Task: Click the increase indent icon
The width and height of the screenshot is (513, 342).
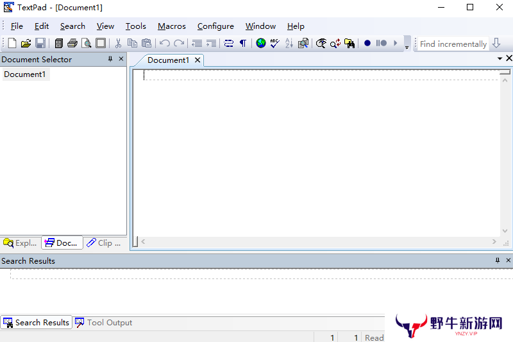Action: [211, 43]
